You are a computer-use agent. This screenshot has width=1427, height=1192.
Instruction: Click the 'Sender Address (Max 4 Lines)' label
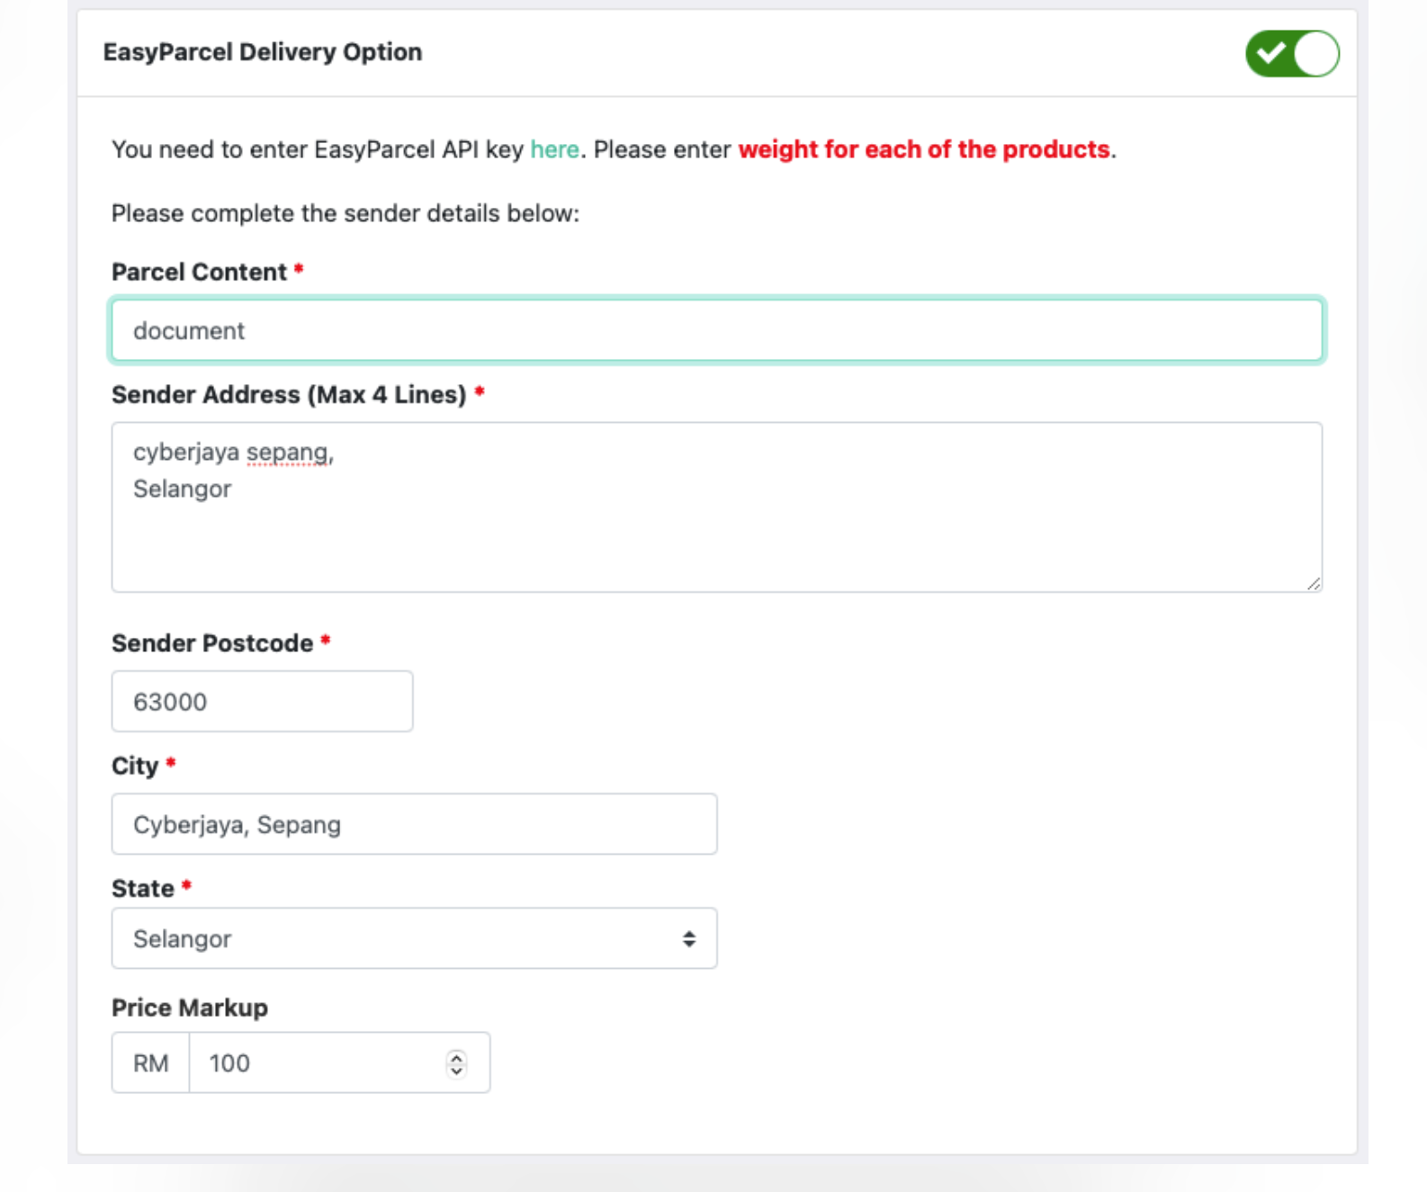289,395
